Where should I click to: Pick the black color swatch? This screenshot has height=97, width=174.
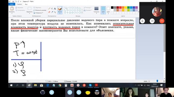112,8
